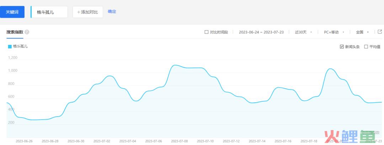Click the 添加对比 button
Viewport: 384px width, 145px height.
(x=88, y=12)
